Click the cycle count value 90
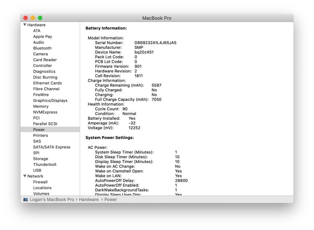This screenshot has width=314, height=230. [x=125, y=109]
